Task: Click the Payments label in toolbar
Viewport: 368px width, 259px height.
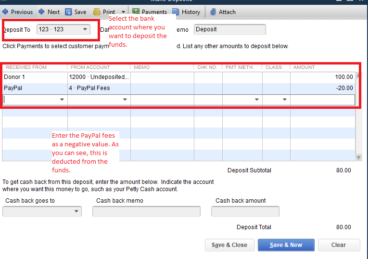Action: (154, 12)
